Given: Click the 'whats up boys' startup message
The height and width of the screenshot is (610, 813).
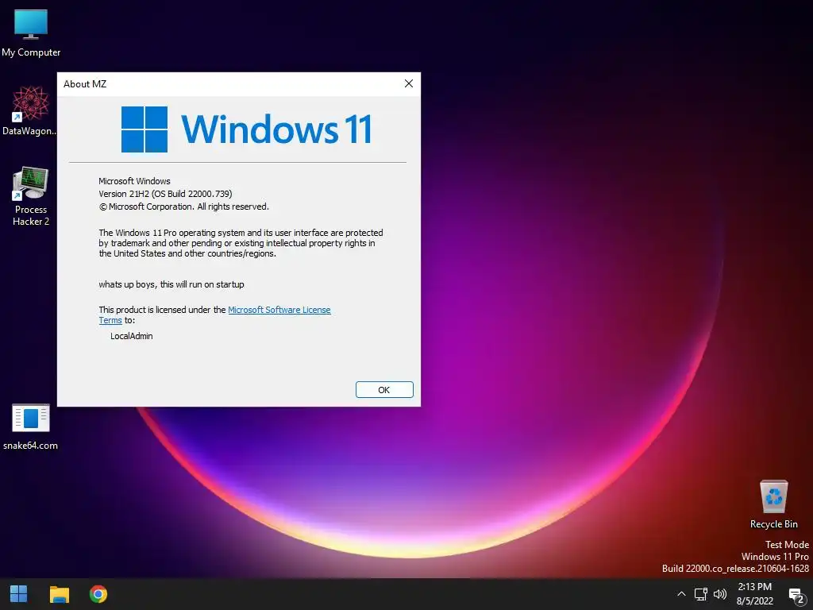Looking at the screenshot, I should (171, 284).
